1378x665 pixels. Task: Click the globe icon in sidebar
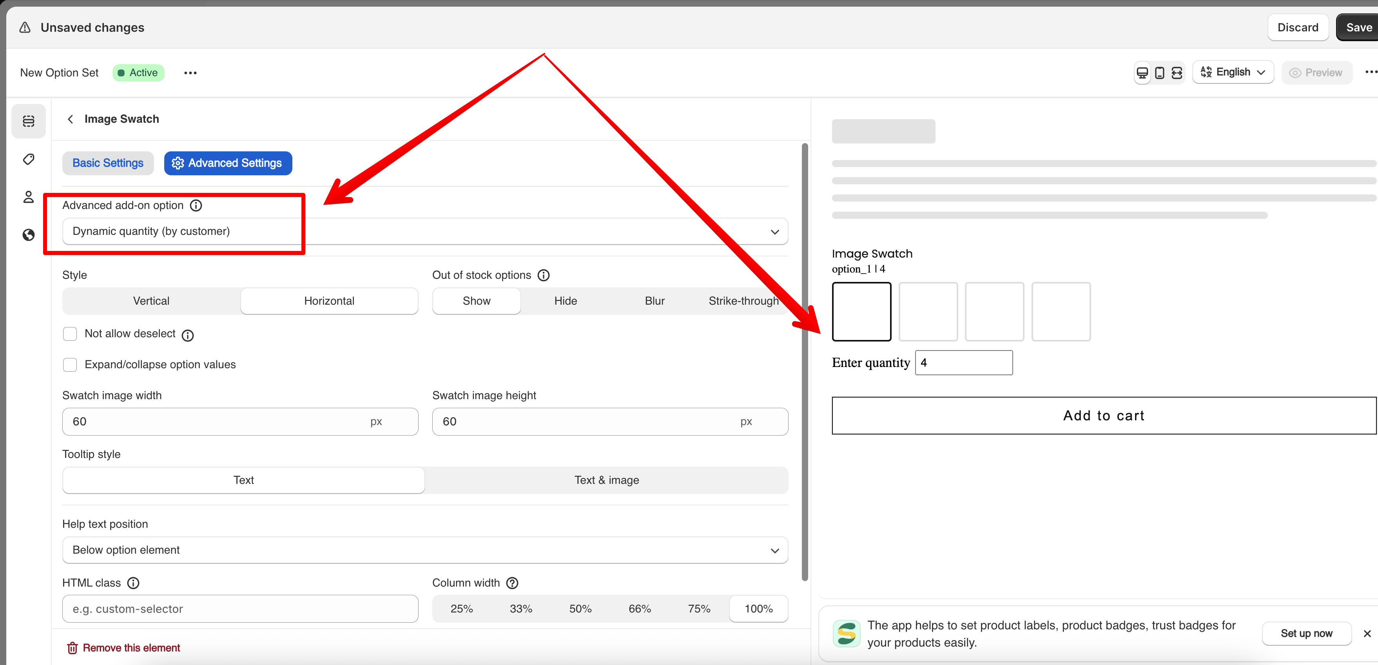coord(29,235)
